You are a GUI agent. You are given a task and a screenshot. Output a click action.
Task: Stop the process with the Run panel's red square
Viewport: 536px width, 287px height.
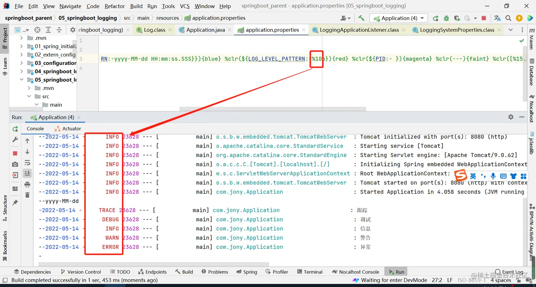point(15,153)
